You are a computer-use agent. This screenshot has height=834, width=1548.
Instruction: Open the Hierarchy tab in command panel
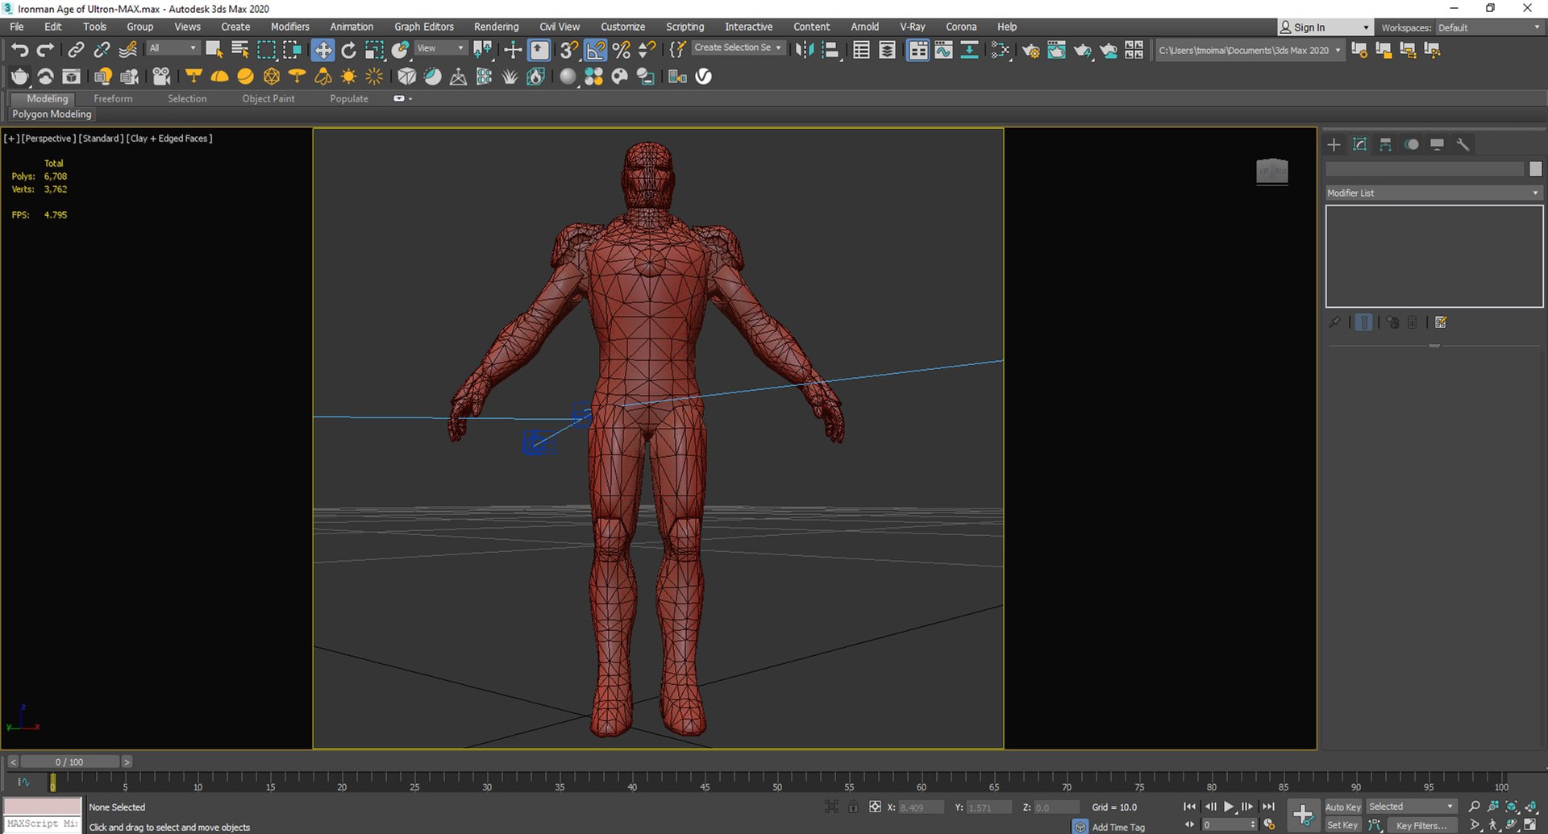(1385, 144)
